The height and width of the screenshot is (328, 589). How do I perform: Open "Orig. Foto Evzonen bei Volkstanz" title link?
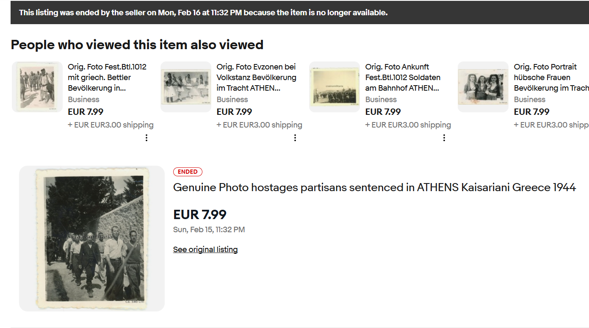(256, 78)
